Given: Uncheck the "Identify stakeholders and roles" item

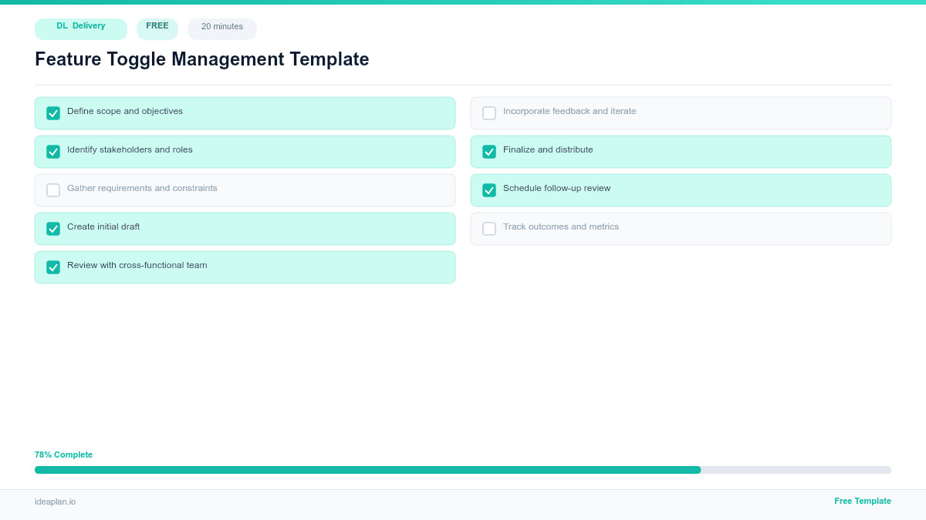Looking at the screenshot, I should [x=53, y=151].
